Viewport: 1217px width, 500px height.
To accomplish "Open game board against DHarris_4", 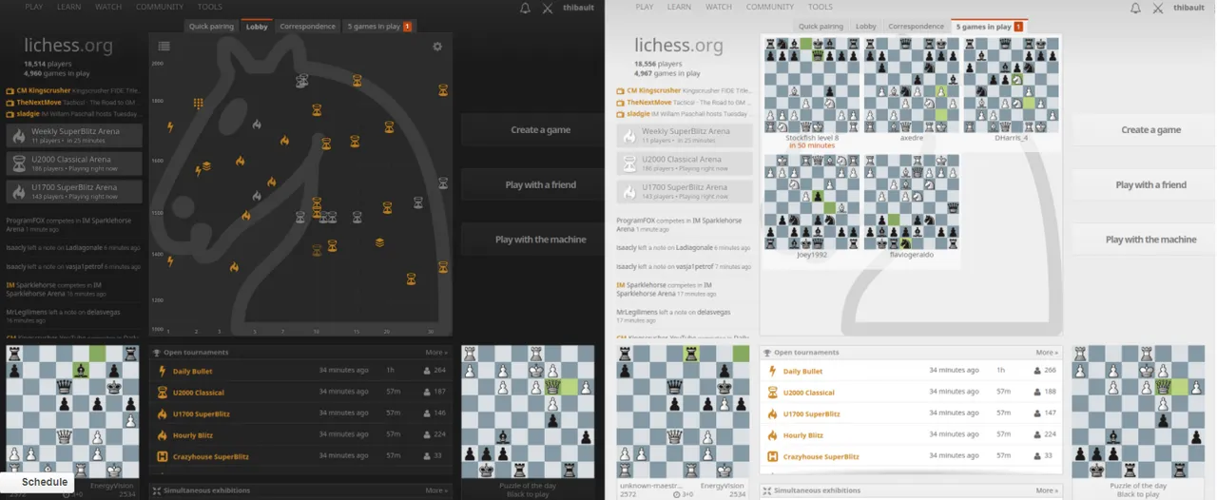I will [1011, 86].
